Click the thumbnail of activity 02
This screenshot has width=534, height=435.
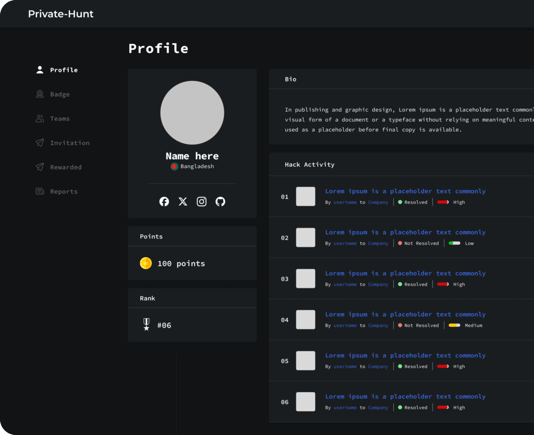(306, 237)
